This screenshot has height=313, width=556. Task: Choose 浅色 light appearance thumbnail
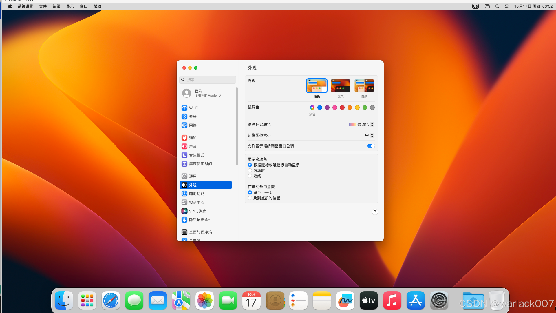[x=317, y=86]
